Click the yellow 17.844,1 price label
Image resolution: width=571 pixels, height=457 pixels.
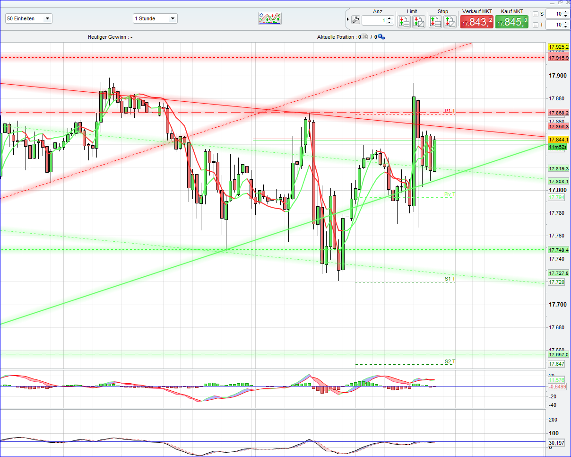tap(558, 140)
